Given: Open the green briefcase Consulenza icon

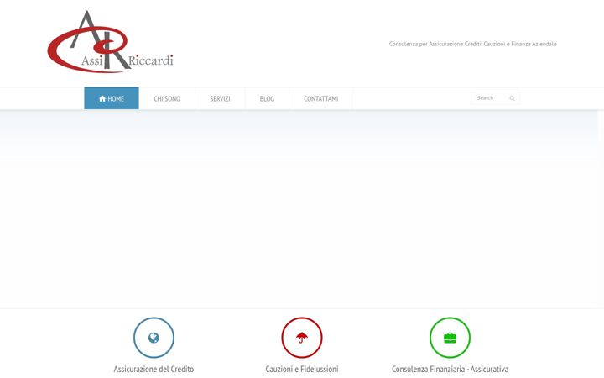Looking at the screenshot, I should [x=450, y=338].
